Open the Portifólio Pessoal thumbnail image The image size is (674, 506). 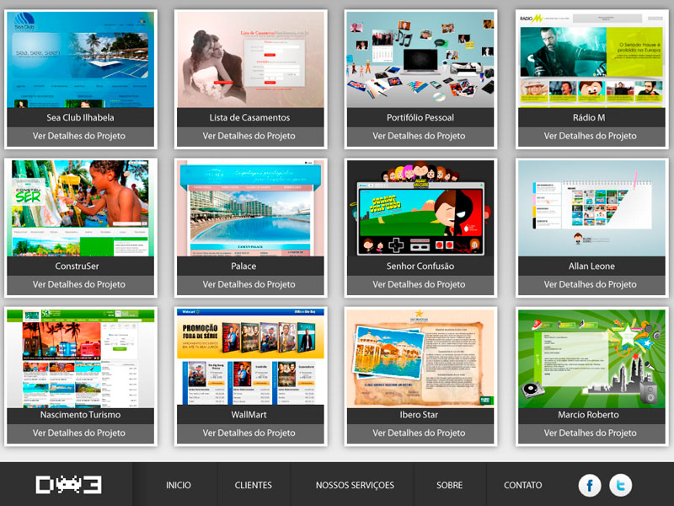click(420, 60)
